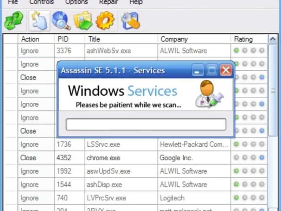The width and height of the screenshot is (281, 211).
Task: Click PID 3376 cell
Action: click(x=70, y=51)
